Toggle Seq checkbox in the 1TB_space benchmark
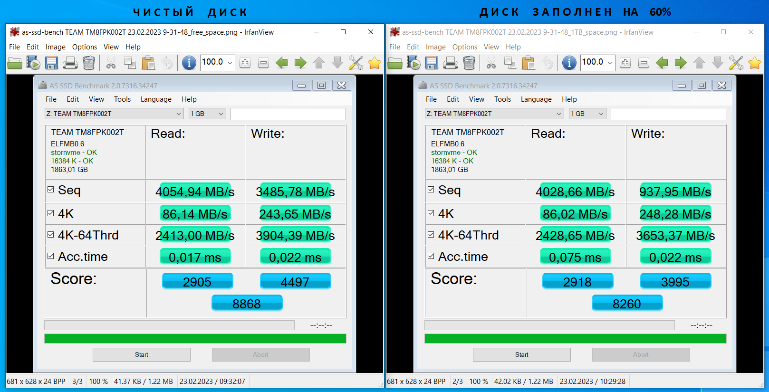This screenshot has width=769, height=392. [431, 189]
